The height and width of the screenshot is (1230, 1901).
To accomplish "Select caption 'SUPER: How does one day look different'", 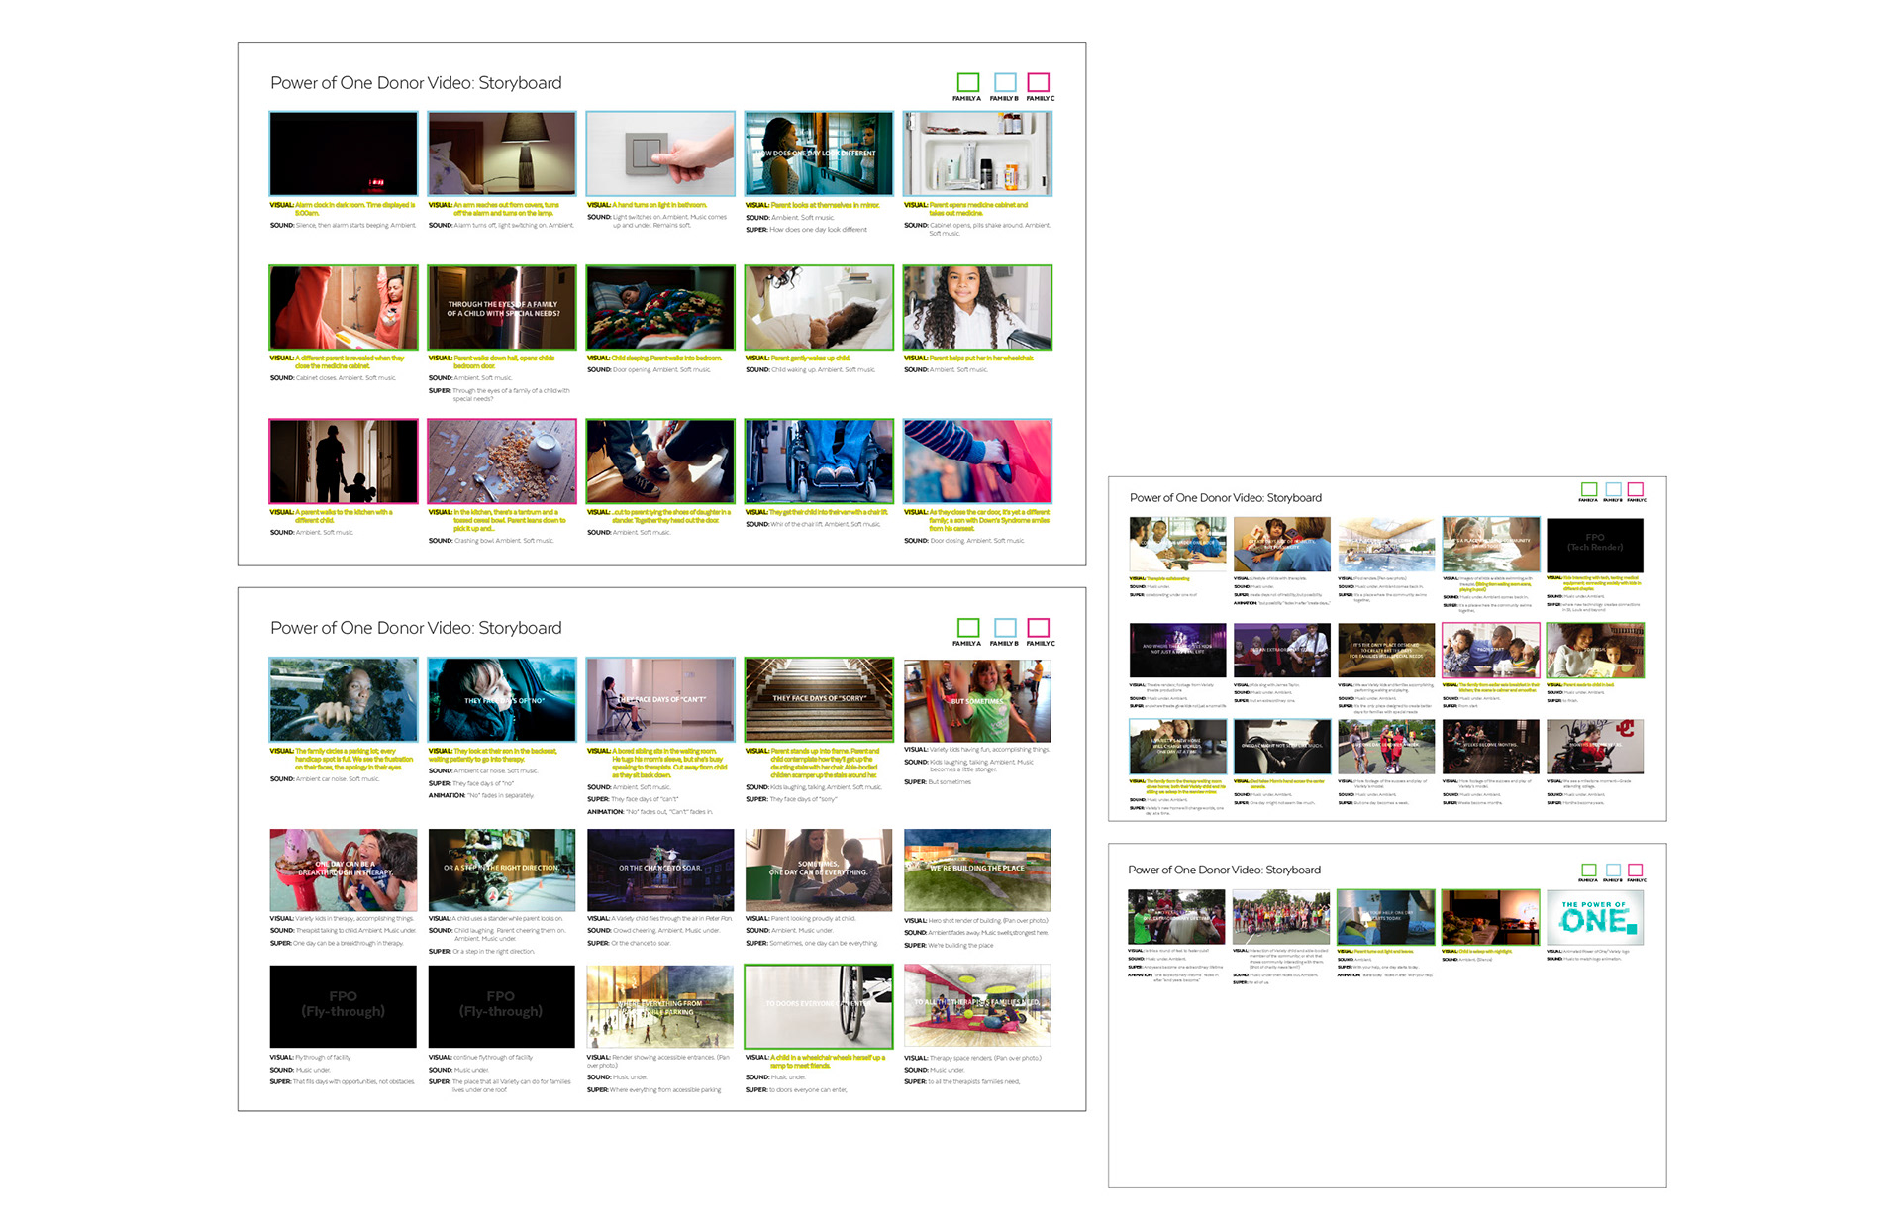I will [x=806, y=230].
